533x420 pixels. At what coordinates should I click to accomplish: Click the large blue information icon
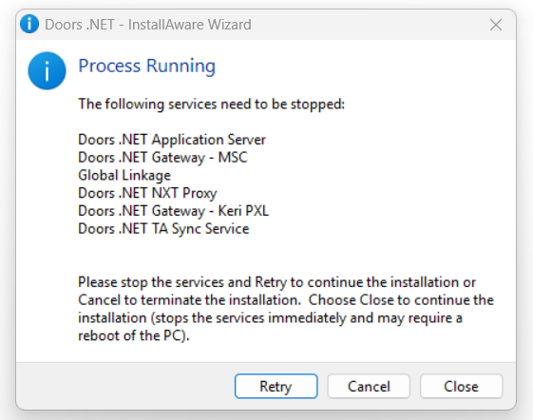click(47, 70)
